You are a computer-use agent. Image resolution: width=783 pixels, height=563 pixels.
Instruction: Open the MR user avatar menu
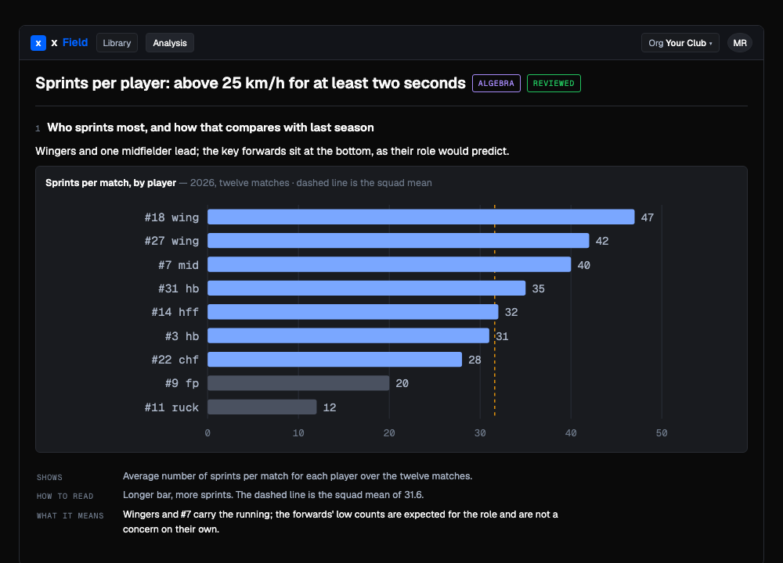pos(740,43)
